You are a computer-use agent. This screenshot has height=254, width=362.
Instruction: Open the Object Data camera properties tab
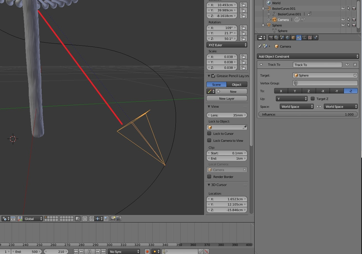coord(304,38)
